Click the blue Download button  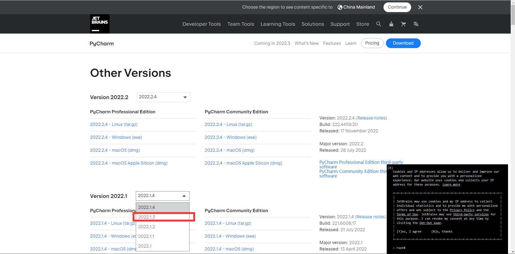pos(403,43)
